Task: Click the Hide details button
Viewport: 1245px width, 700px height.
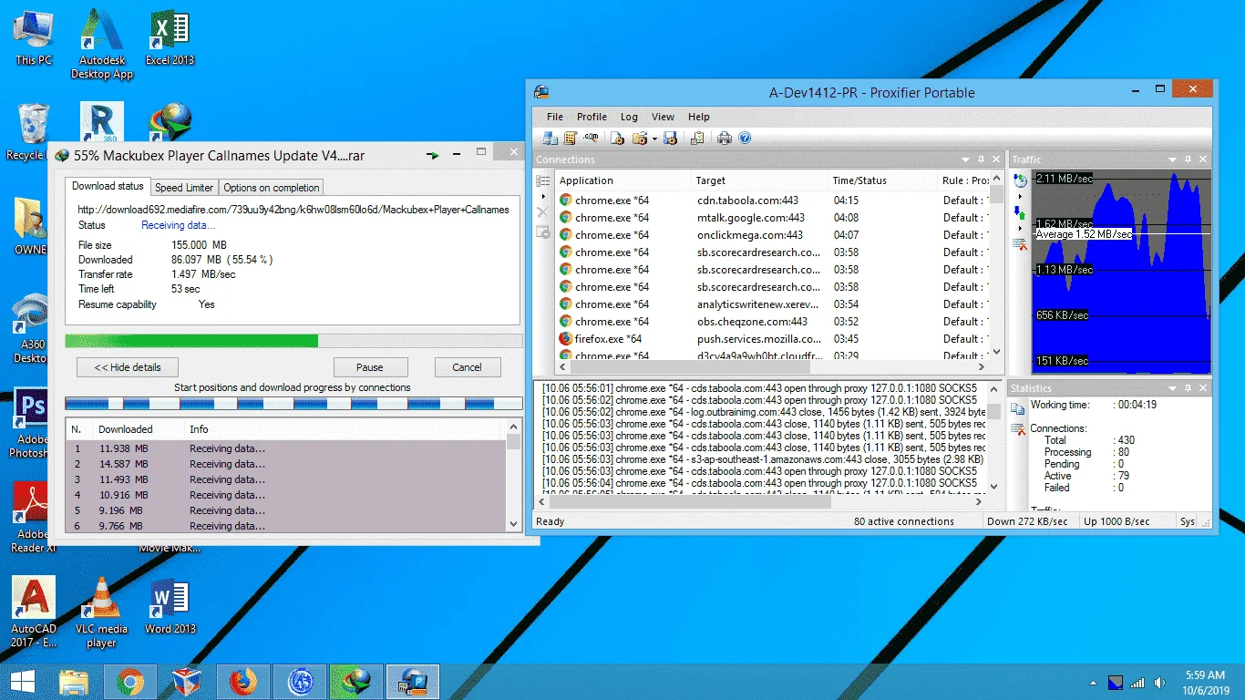Action: point(129,367)
